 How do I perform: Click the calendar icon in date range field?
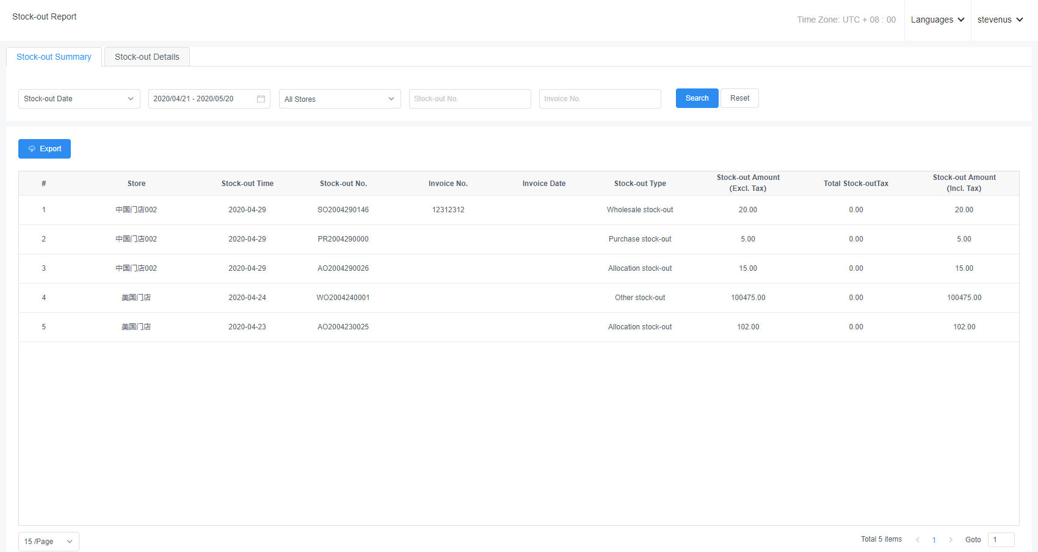[261, 99]
